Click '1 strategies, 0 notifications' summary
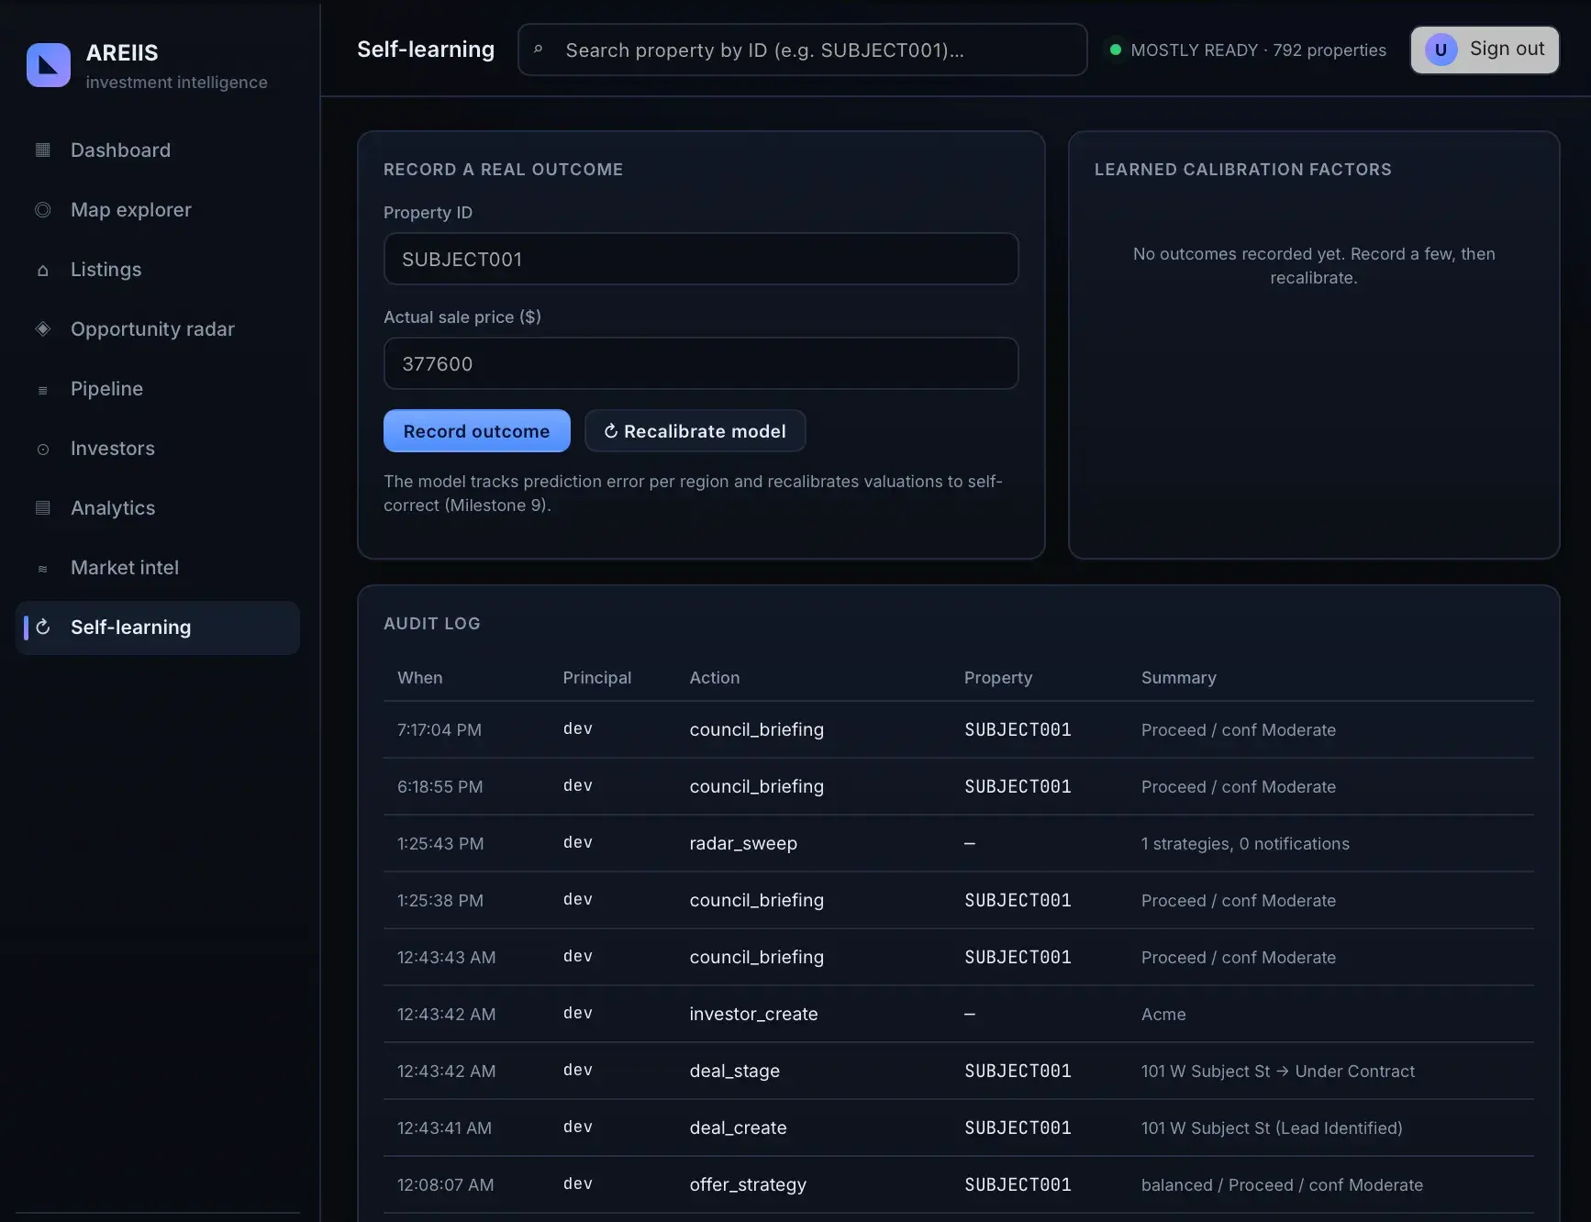 [x=1245, y=843]
